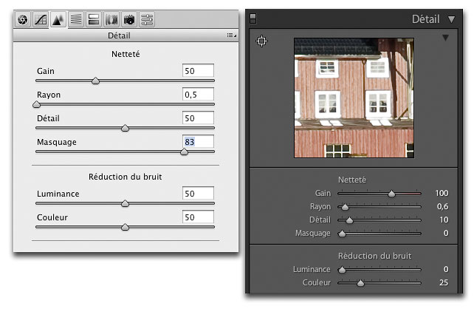Click the Lightroom Rayon value 0,6
Image resolution: width=474 pixels, height=309 pixels.
tap(442, 206)
